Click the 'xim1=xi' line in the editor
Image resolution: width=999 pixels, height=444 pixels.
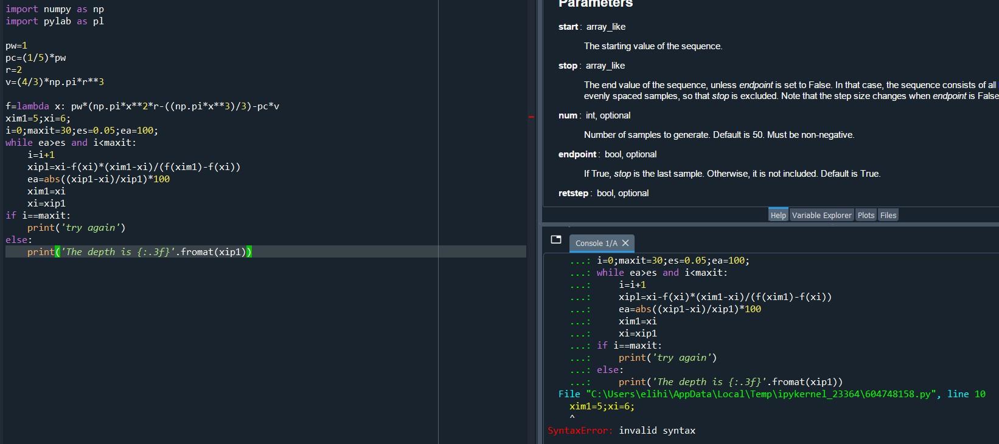46,191
